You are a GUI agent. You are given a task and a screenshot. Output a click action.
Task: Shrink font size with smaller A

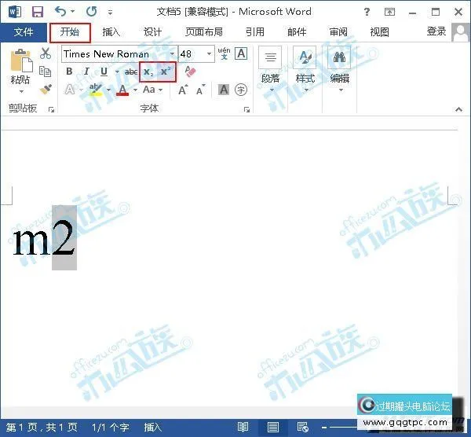tap(201, 90)
